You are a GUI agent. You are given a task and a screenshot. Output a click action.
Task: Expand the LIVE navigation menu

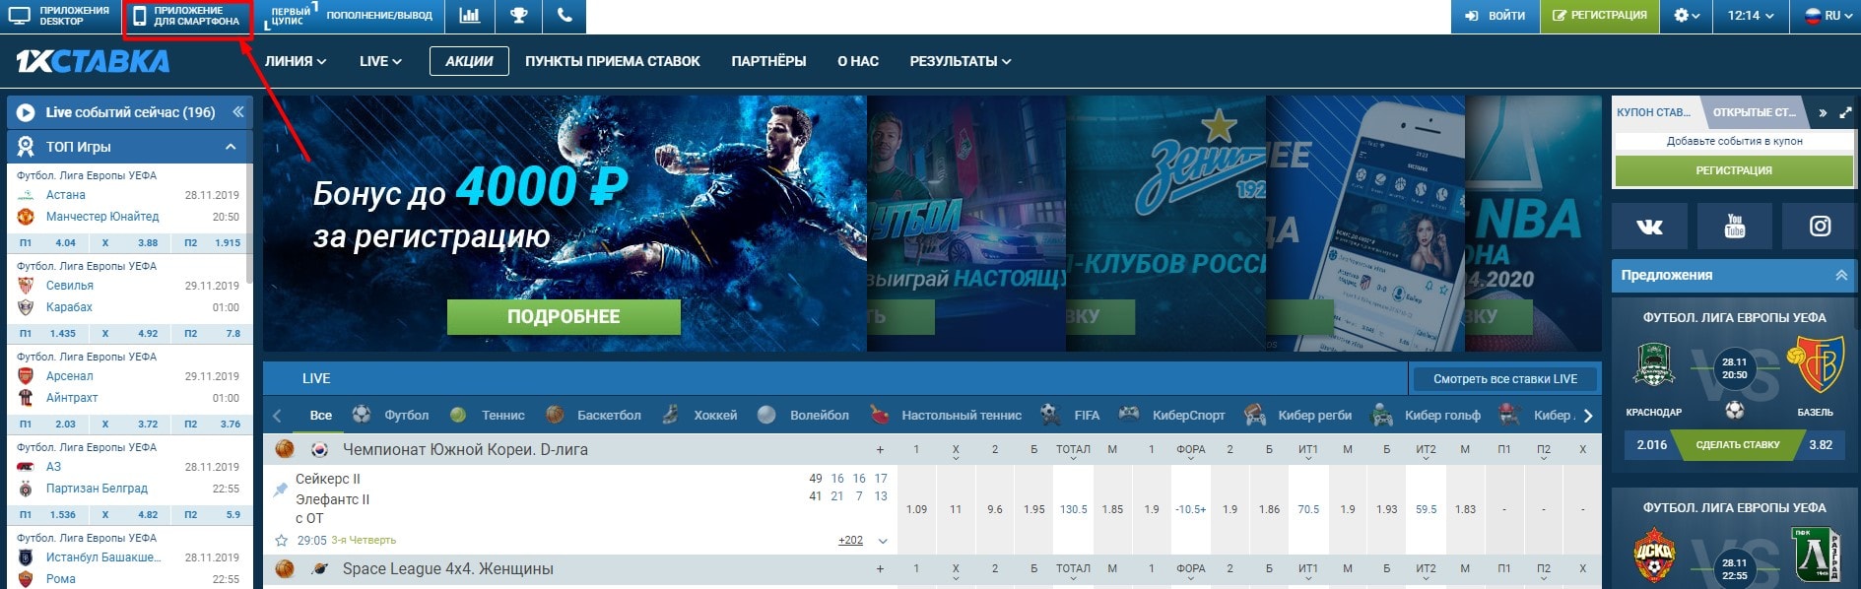tap(380, 61)
